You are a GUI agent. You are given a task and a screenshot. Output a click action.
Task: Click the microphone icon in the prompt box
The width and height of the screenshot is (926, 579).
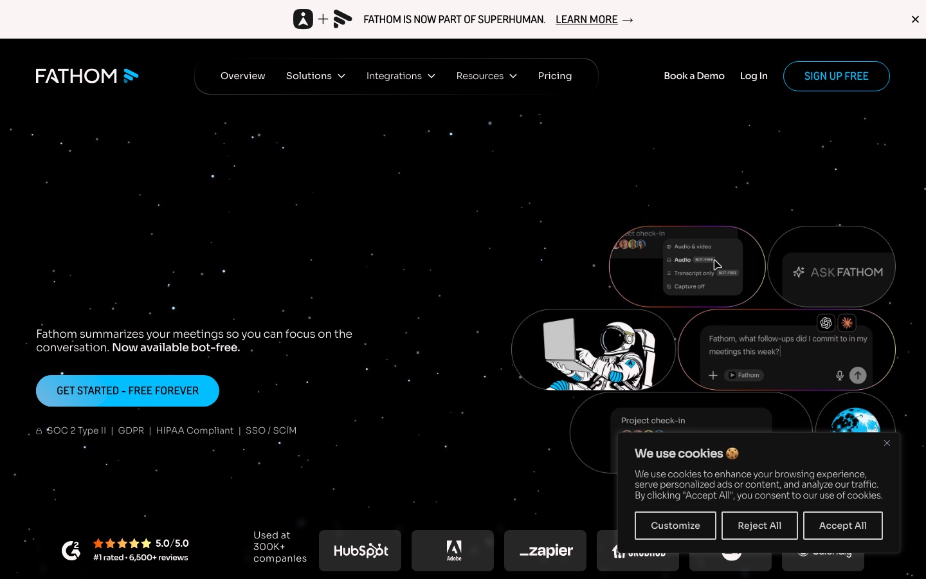point(839,375)
